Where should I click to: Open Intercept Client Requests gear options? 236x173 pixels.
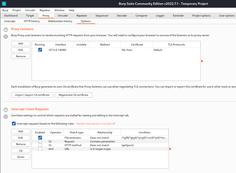(6, 117)
